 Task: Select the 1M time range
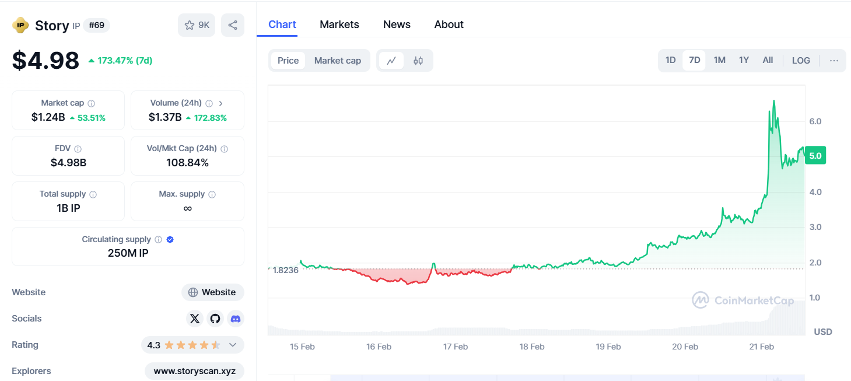[720, 60]
